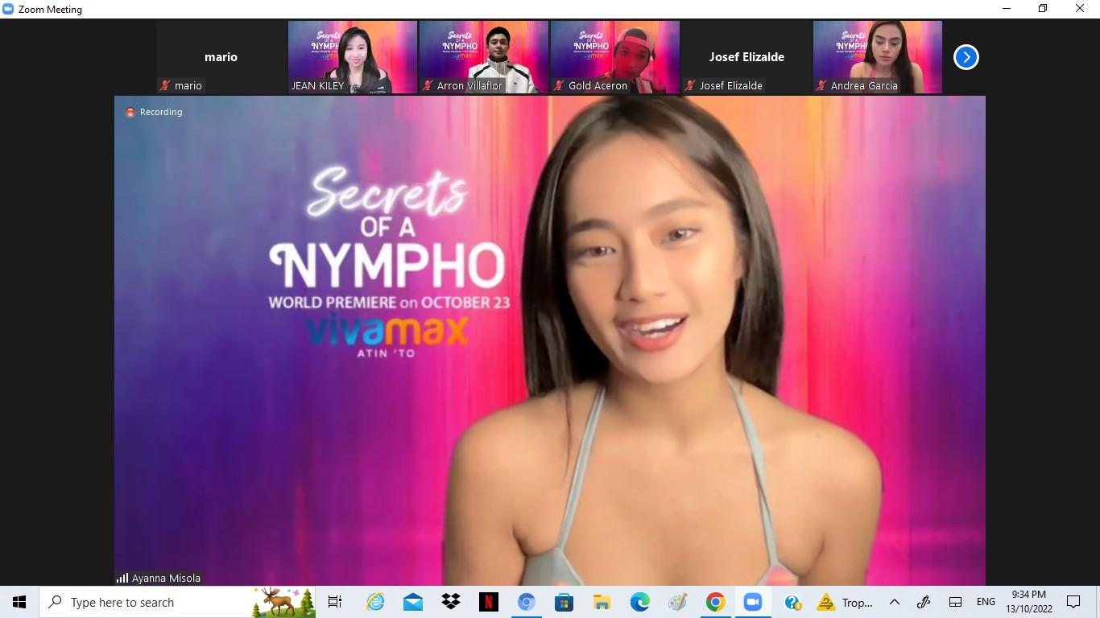This screenshot has width=1100, height=618.
Task: Open the Chromium browser taskbar icon
Action: (527, 602)
